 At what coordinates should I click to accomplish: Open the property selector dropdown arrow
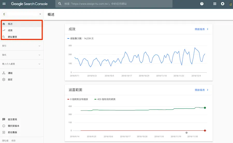pyautogui.click(x=40, y=14)
